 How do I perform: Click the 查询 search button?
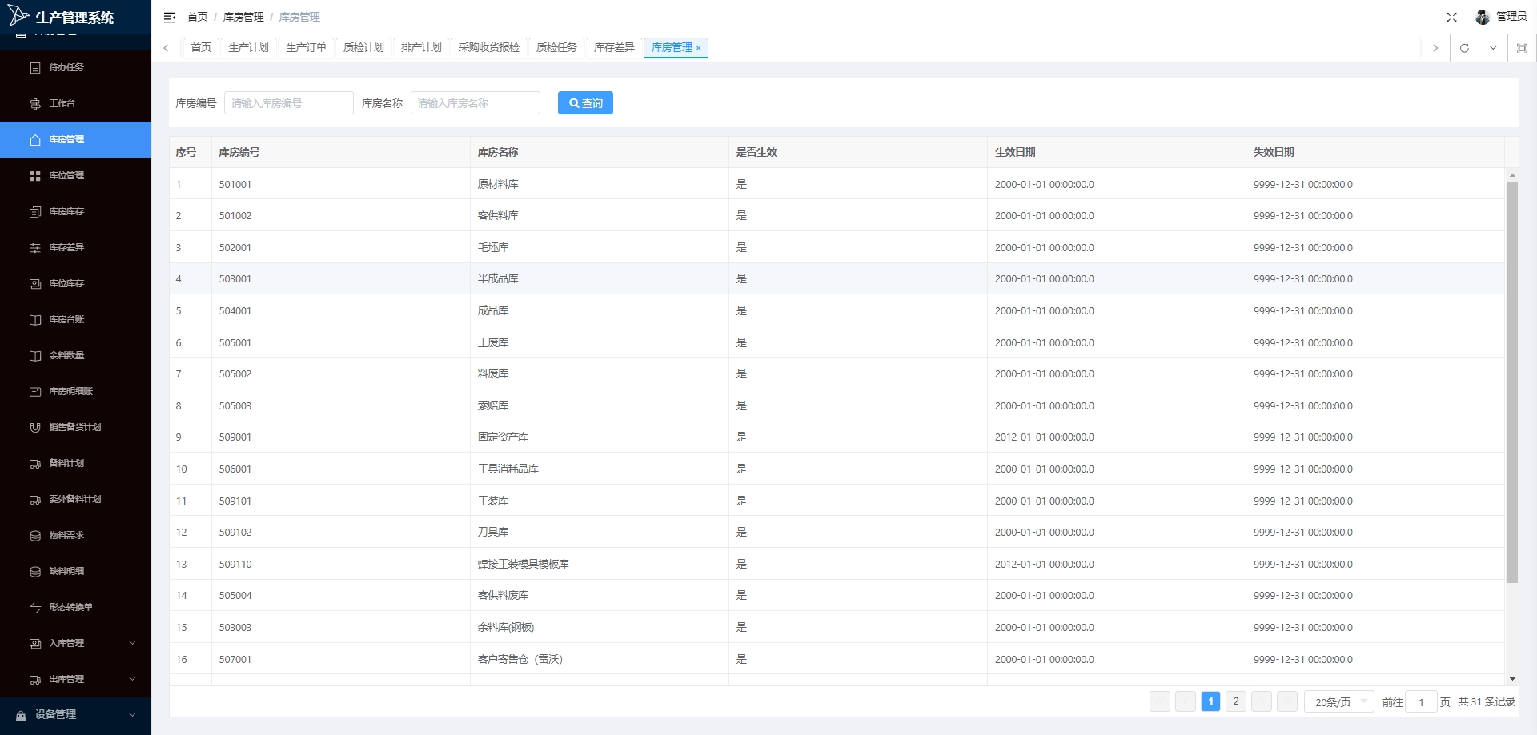[x=585, y=103]
